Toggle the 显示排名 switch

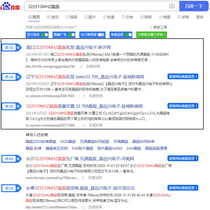(44, 35)
